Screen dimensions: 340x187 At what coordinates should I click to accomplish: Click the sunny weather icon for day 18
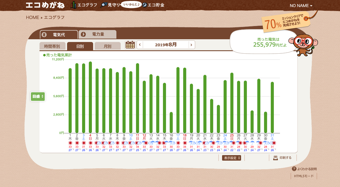(185, 143)
